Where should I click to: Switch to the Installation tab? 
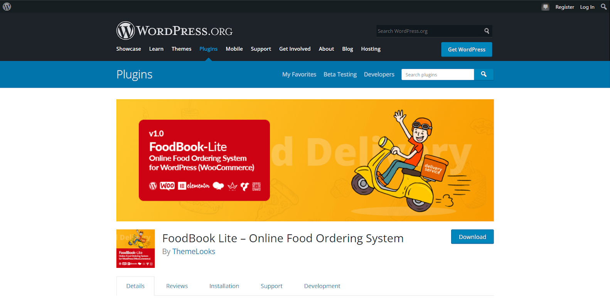[x=224, y=286]
